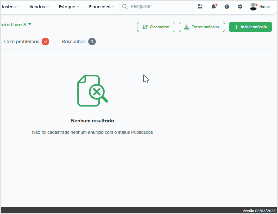The image size is (278, 214).
Task: Click the user avatar icon
Action: click(x=253, y=7)
